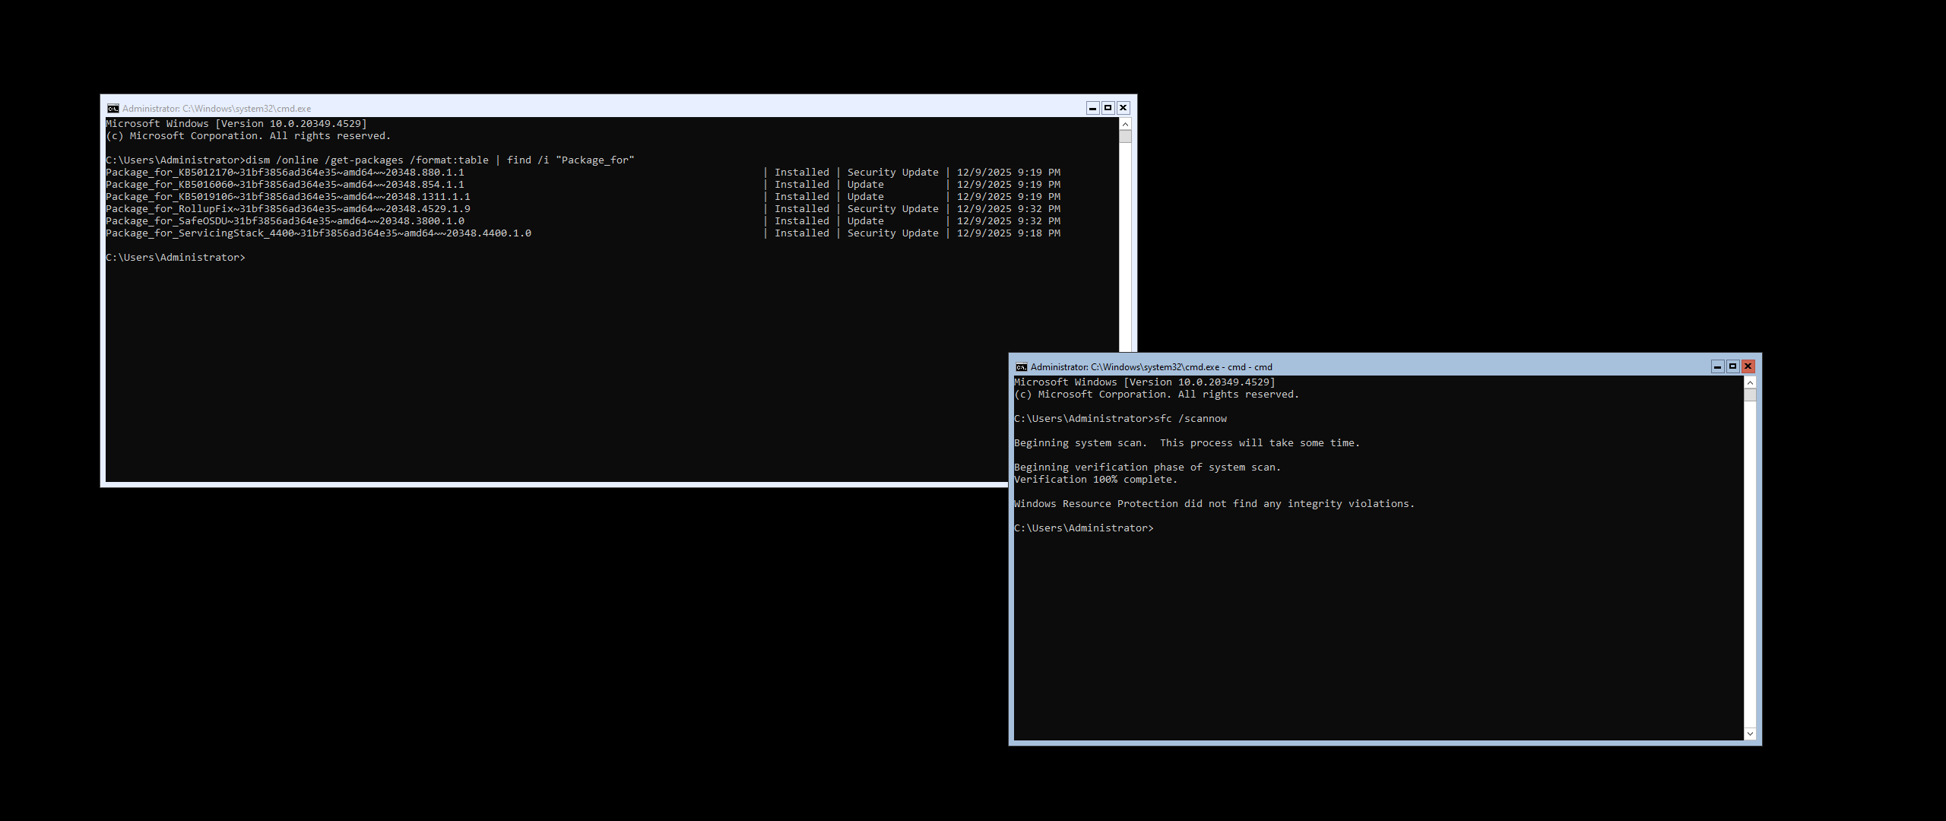Click the scrollbar thumb in dism window

(1125, 137)
